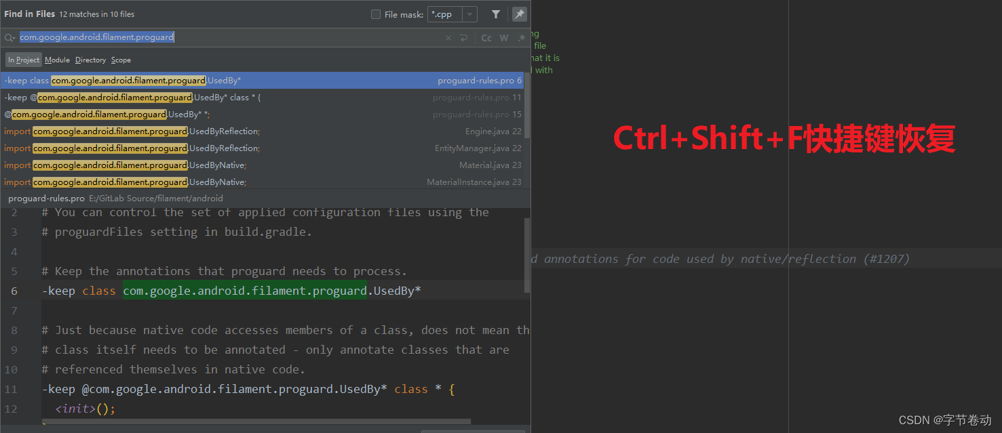
Task: Click the preview horizontal scrollbar
Action: pyautogui.click(x=256, y=422)
